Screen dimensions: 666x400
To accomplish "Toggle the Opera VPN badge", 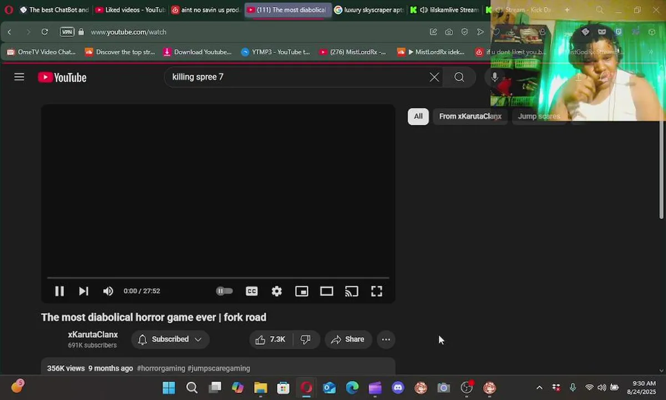I will point(67,32).
